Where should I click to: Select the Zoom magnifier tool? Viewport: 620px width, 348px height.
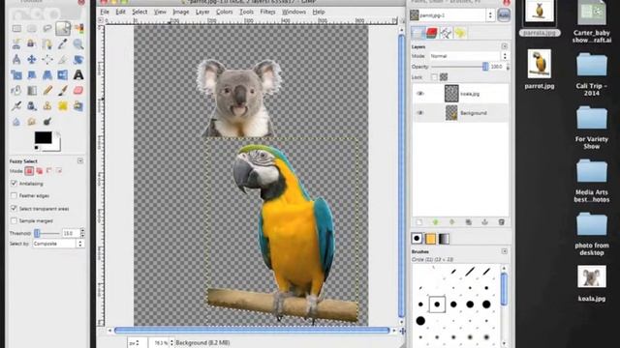[78, 43]
